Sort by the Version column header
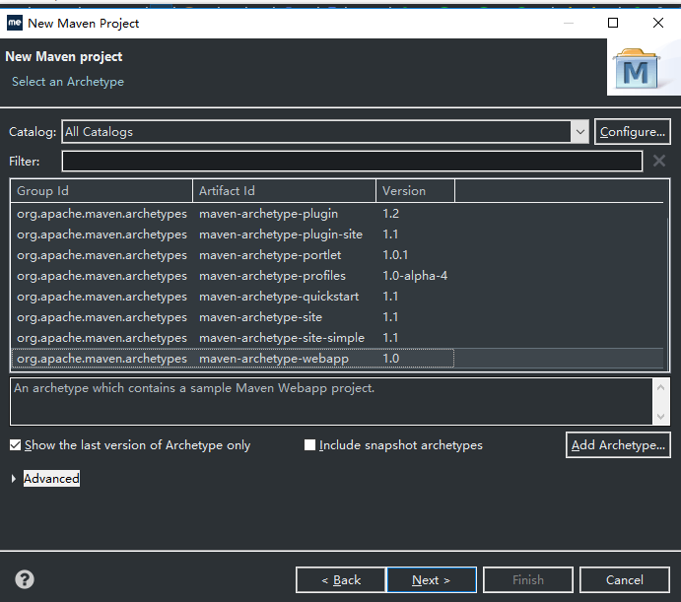The height and width of the screenshot is (602, 681). [415, 191]
